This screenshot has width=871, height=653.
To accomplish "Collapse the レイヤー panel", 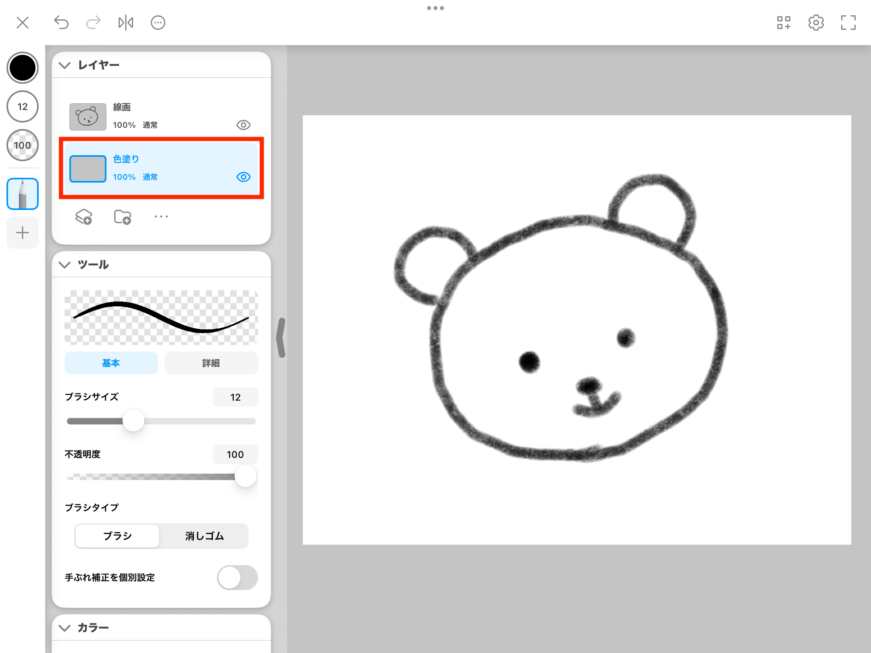I will pyautogui.click(x=65, y=65).
